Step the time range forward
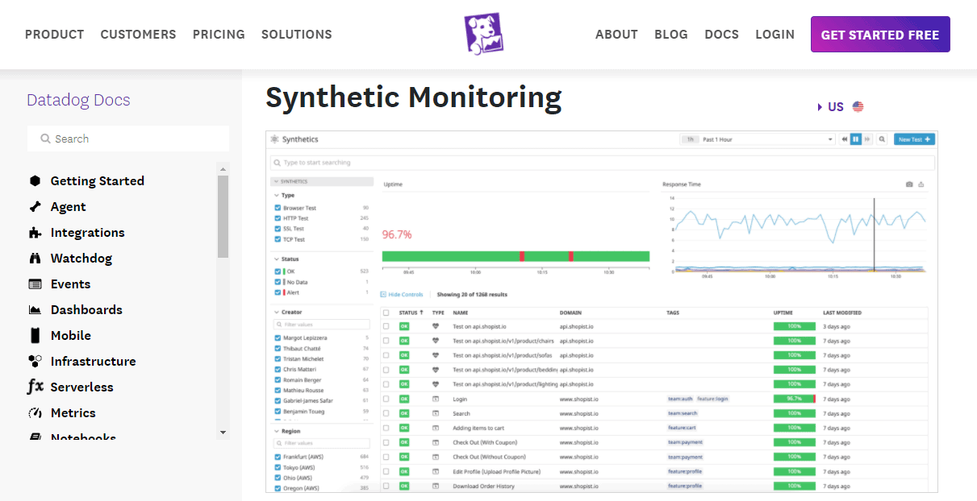This screenshot has width=977, height=501. (867, 139)
